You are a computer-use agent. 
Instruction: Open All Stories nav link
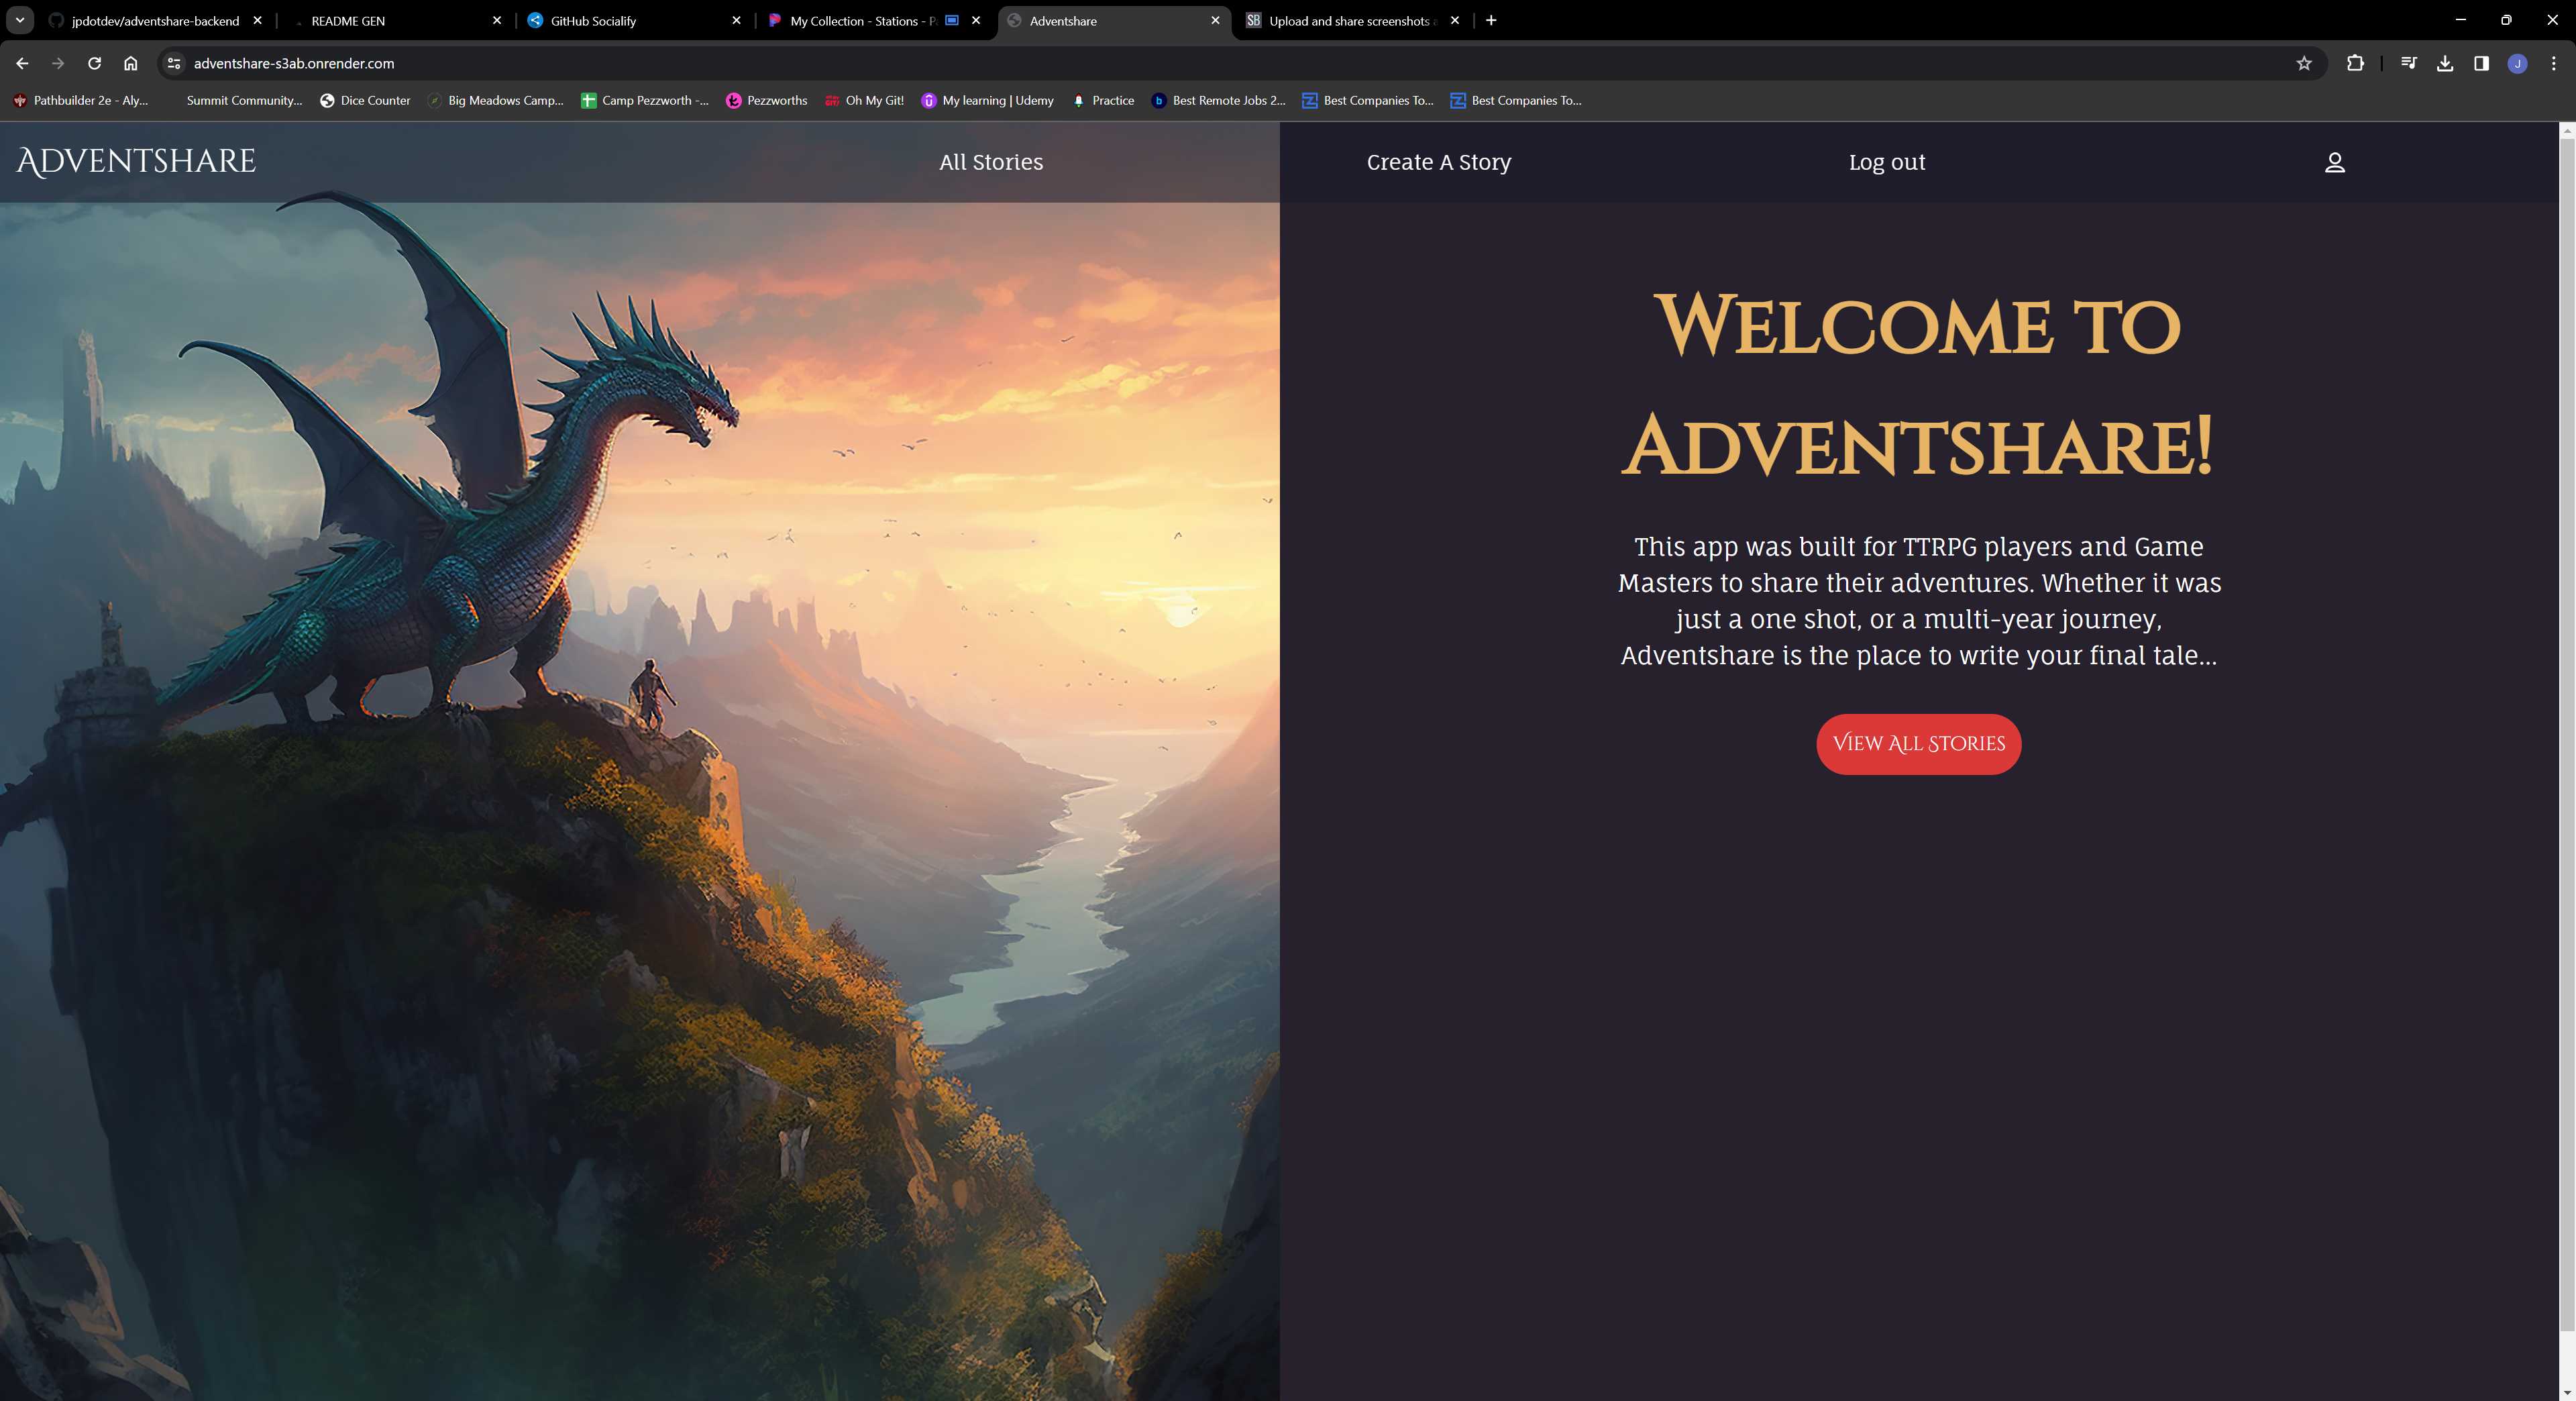(x=991, y=162)
